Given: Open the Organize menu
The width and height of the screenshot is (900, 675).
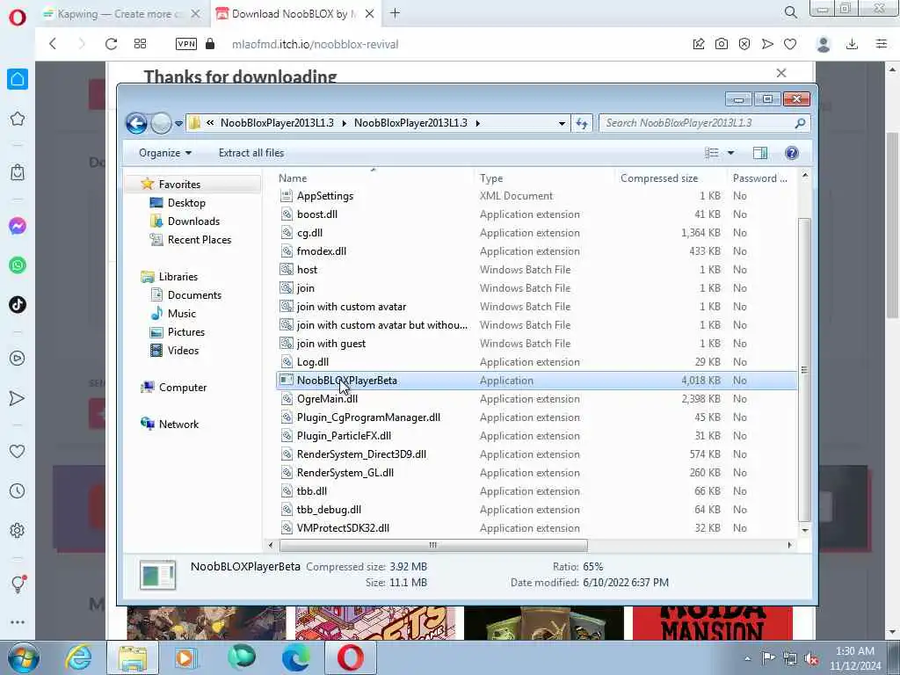Looking at the screenshot, I should tap(165, 153).
